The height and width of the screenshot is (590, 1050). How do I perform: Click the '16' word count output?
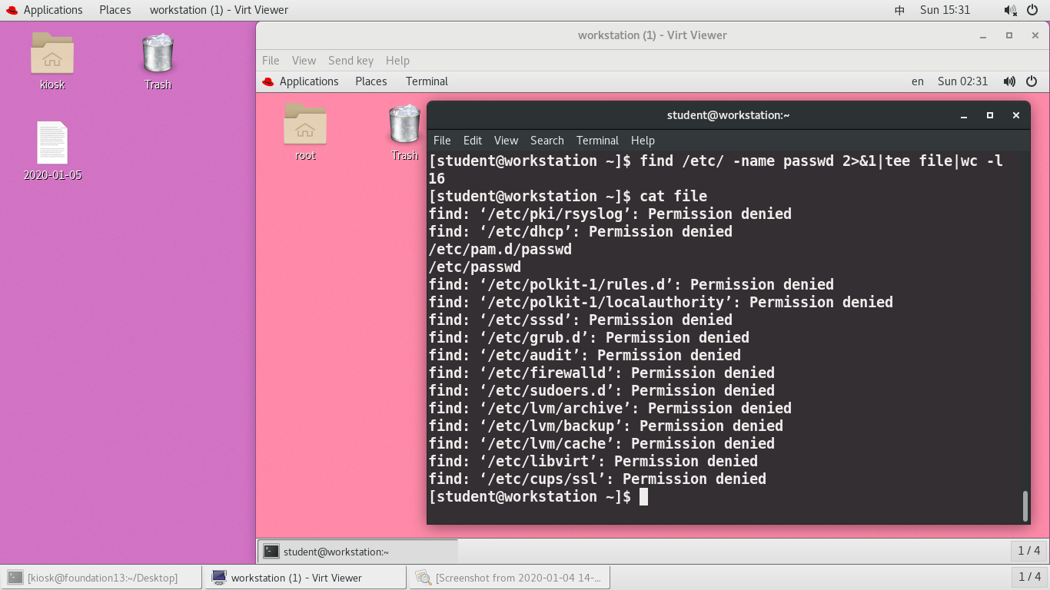coord(437,178)
